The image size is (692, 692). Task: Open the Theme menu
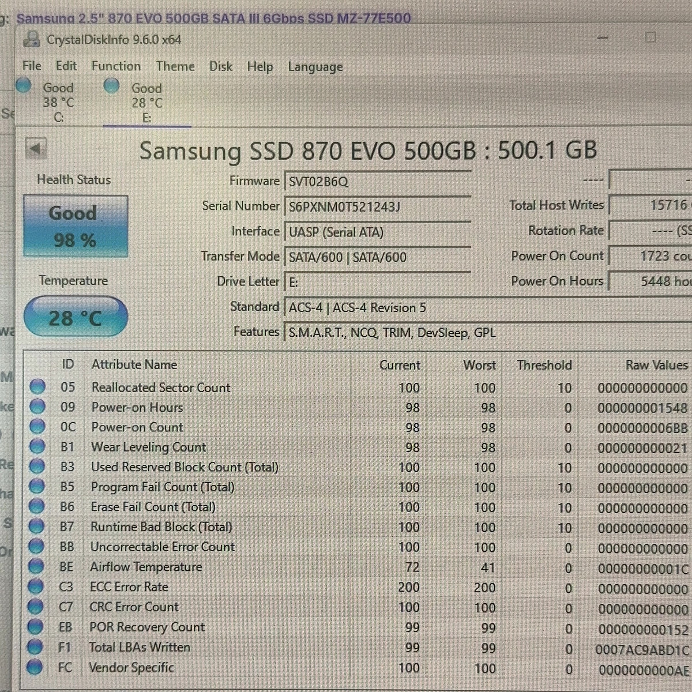[175, 66]
